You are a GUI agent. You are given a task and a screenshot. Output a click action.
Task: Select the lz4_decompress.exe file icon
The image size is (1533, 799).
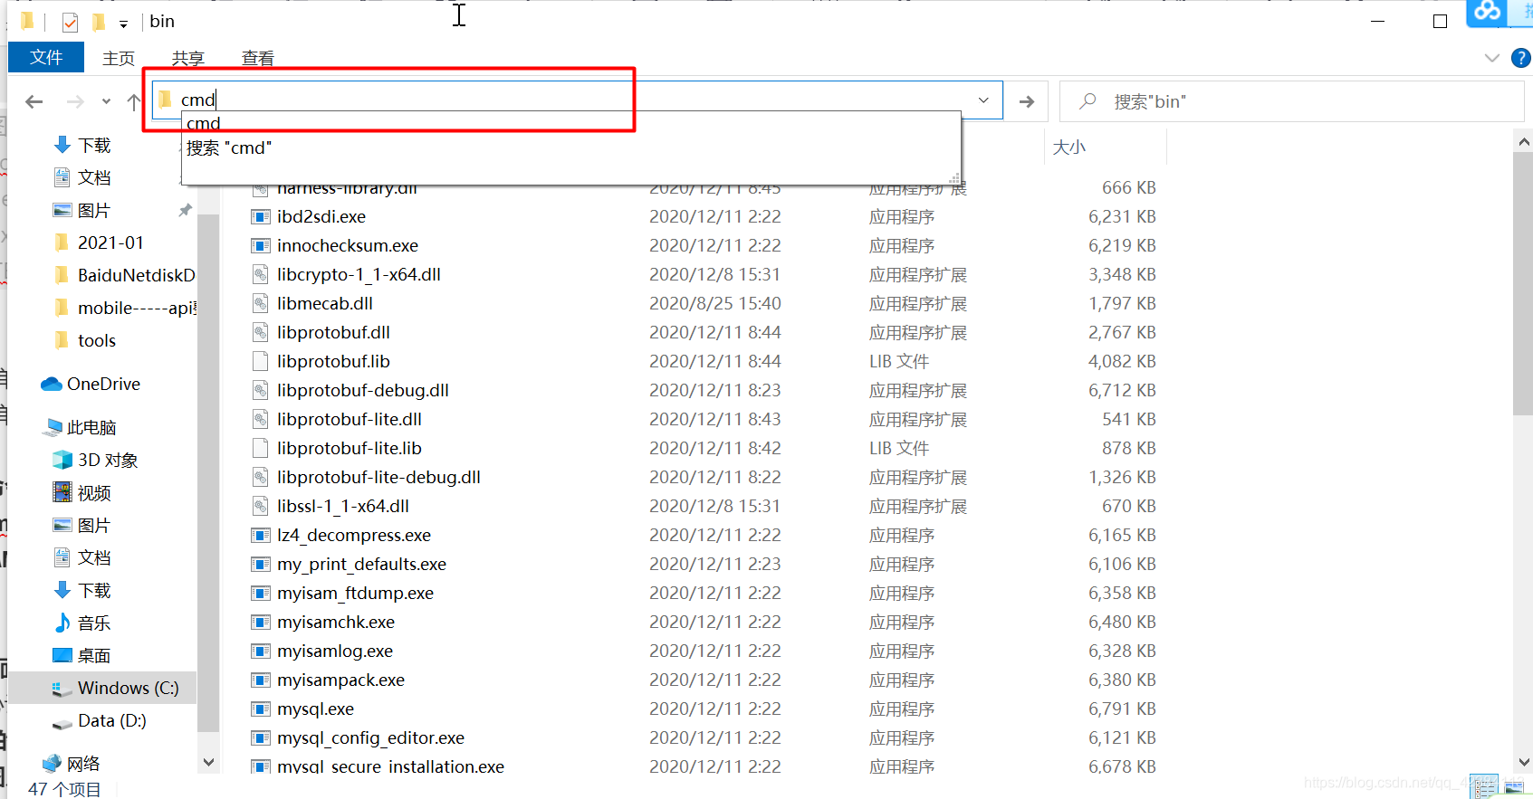point(260,535)
